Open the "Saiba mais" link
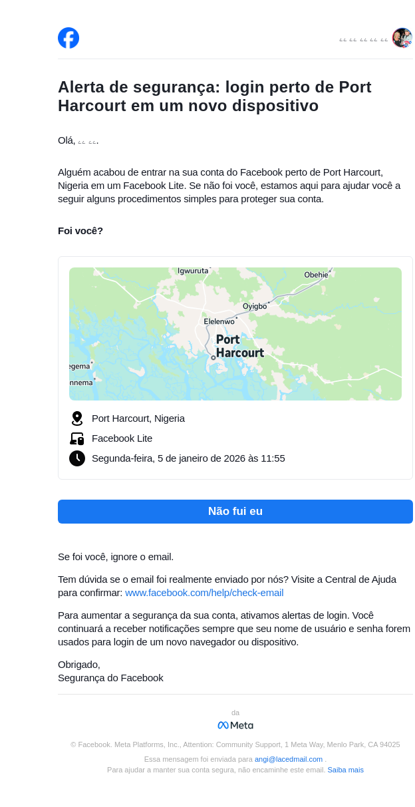The width and height of the screenshot is (415, 807). coord(345,770)
